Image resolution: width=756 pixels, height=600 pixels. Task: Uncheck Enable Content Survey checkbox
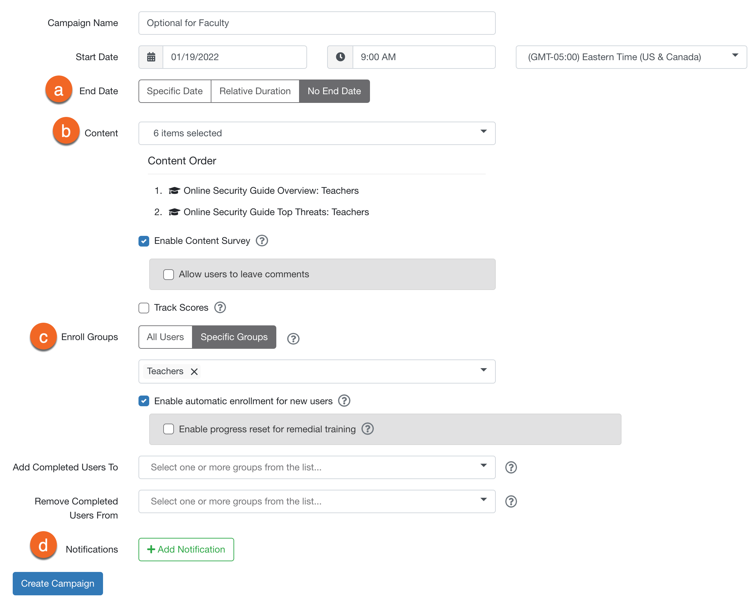(x=144, y=241)
